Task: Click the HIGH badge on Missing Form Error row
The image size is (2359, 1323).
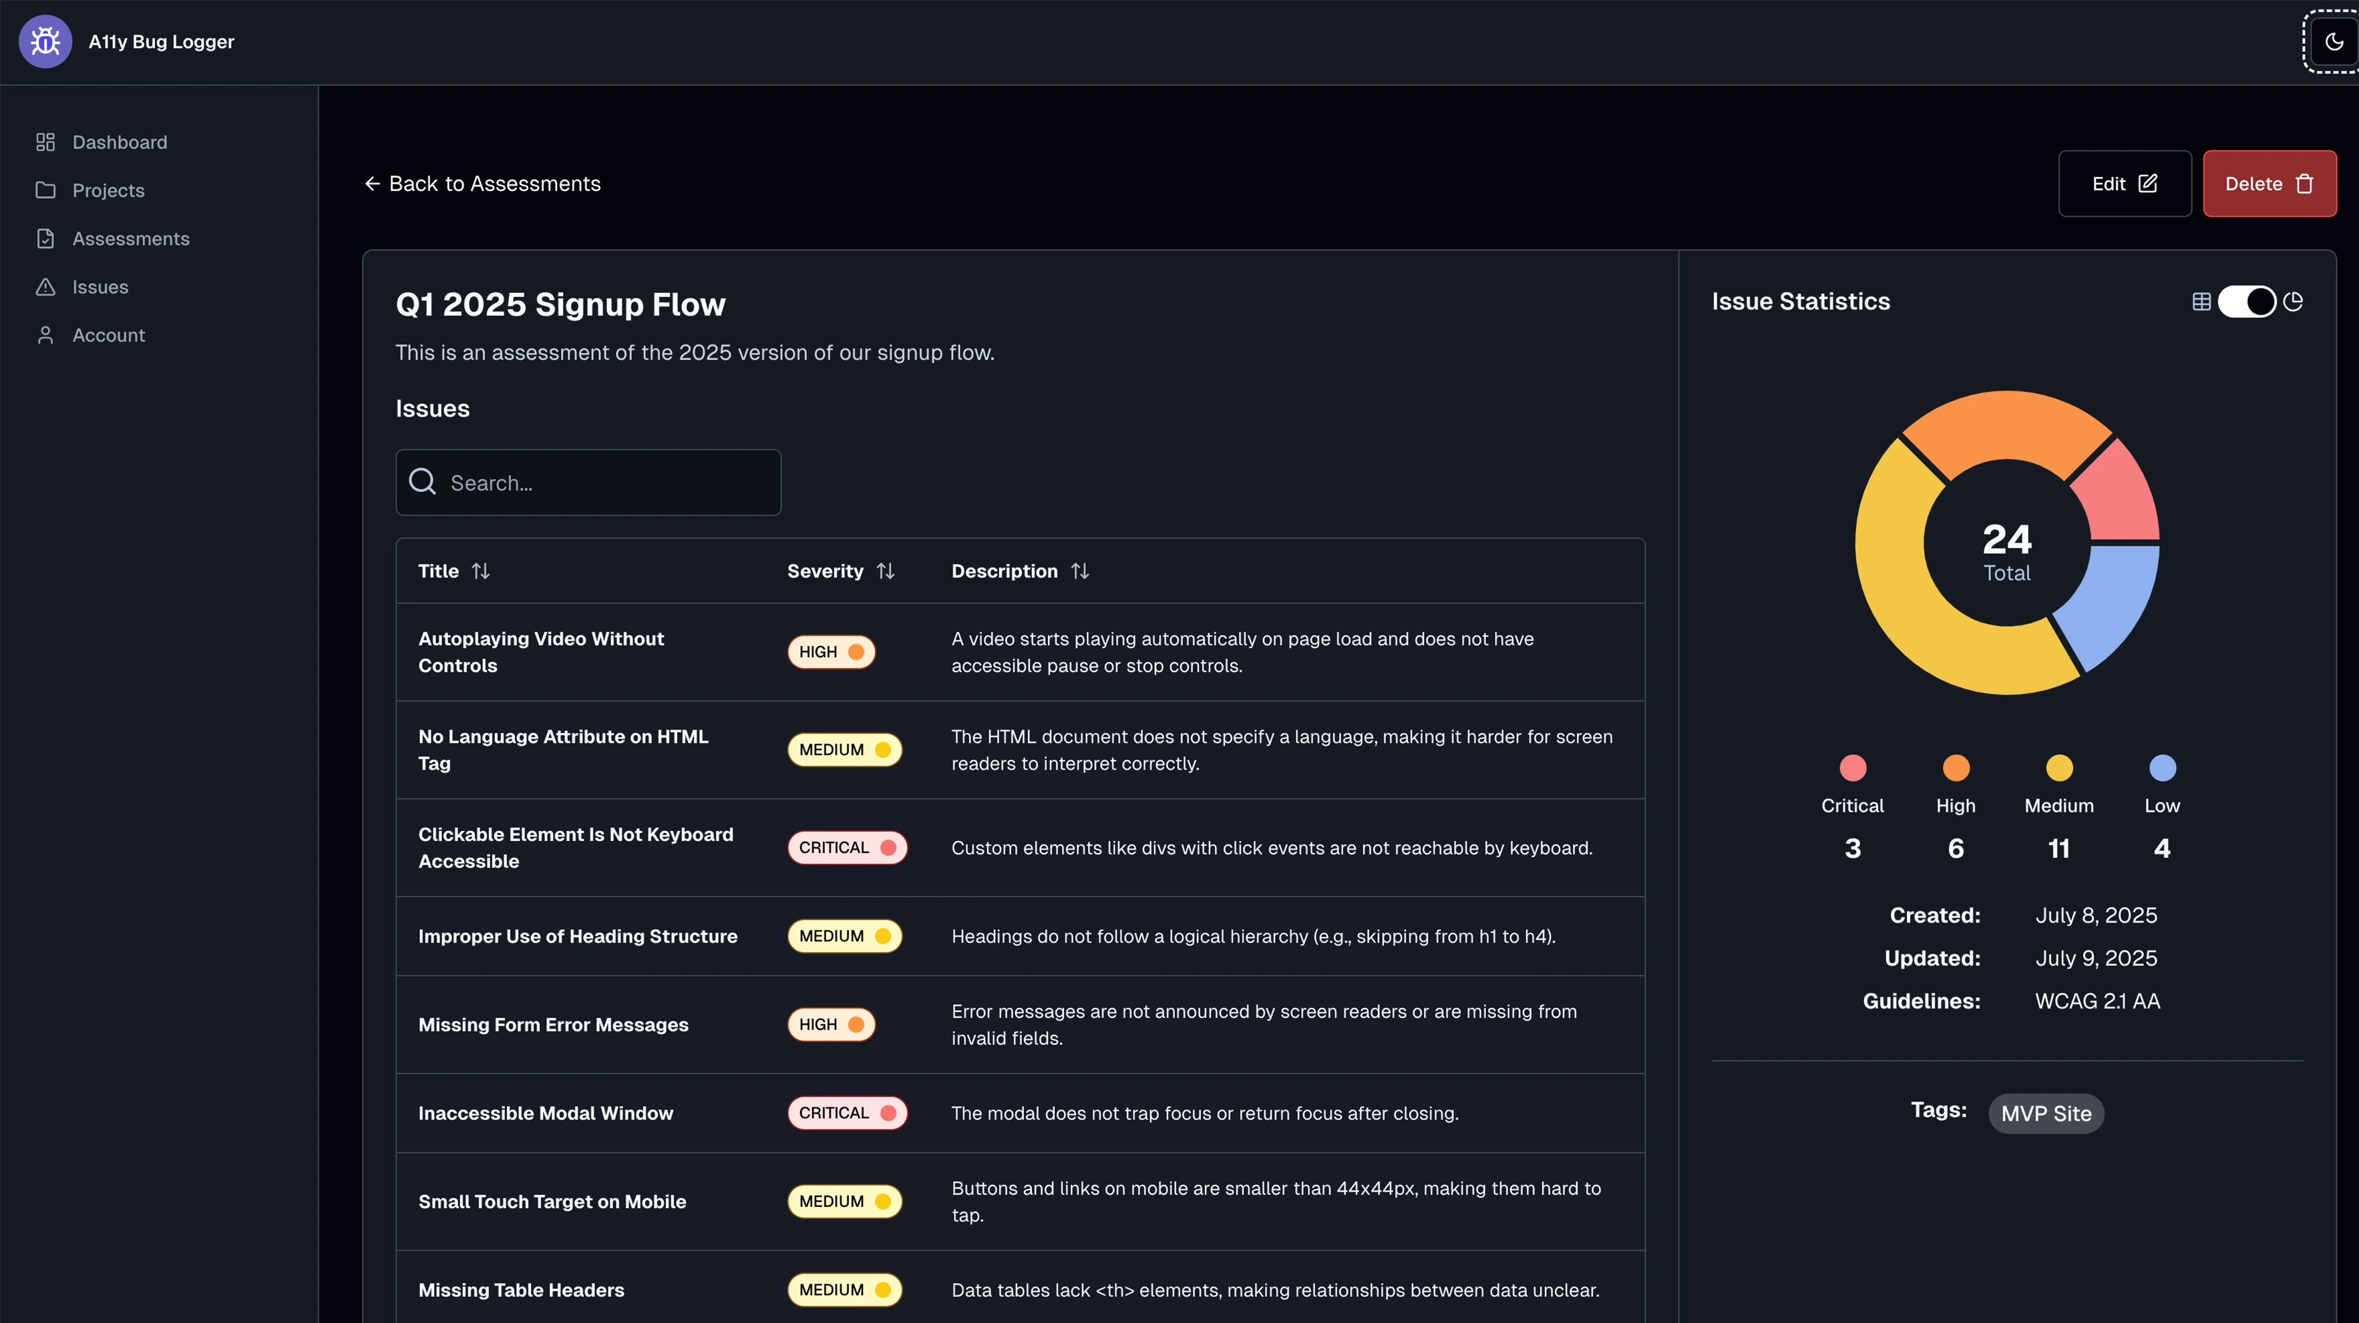Action: click(832, 1025)
